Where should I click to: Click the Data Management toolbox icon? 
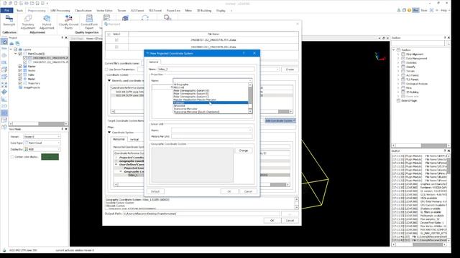coord(403,59)
